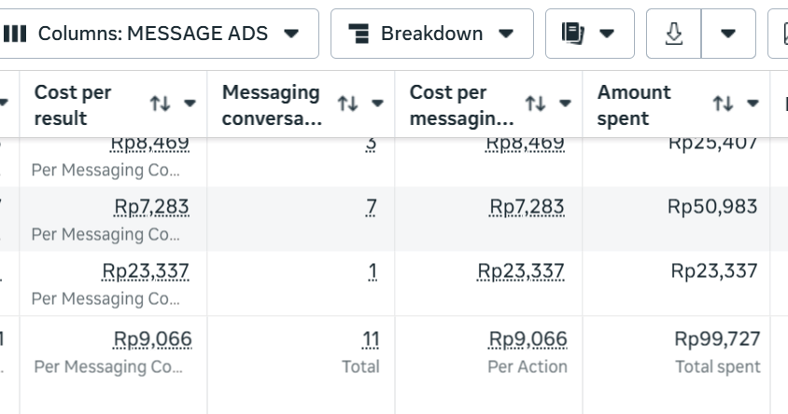Click the total Rp9,066 cost per result
Image resolution: width=788 pixels, height=414 pixels.
pyautogui.click(x=152, y=338)
